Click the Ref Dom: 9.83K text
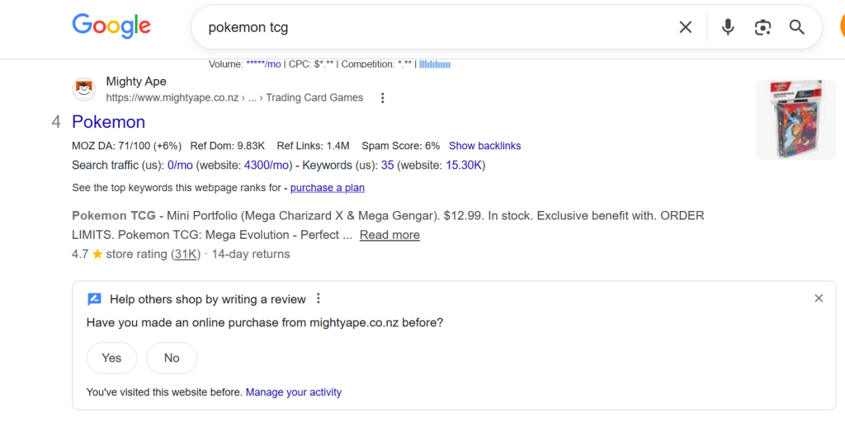Screen dimensions: 845x426 228,146
